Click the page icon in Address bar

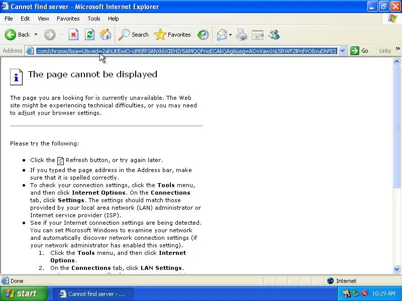[30, 51]
